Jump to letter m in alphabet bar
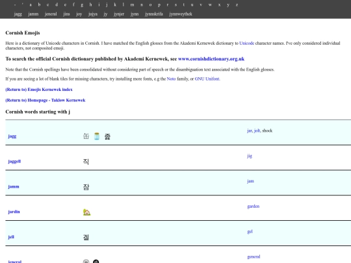 pos(133,5)
